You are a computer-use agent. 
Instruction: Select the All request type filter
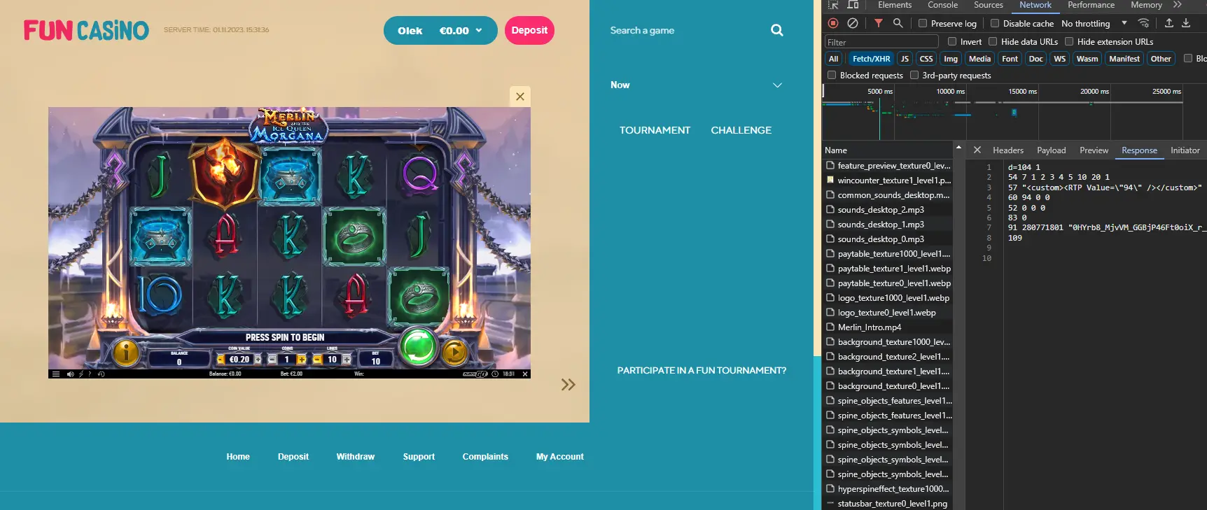(833, 59)
